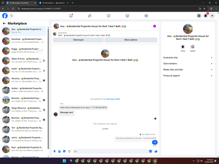Show hidden system tray icons
Screen dimensions: 219x164
pyautogui.click(x=194, y=161)
